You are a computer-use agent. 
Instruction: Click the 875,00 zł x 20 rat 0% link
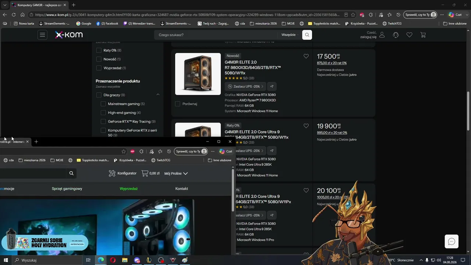tap(332, 63)
